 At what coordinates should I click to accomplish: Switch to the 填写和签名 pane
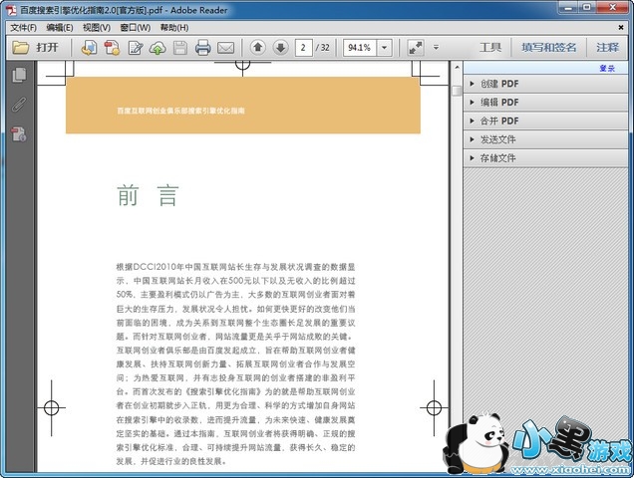coord(547,47)
